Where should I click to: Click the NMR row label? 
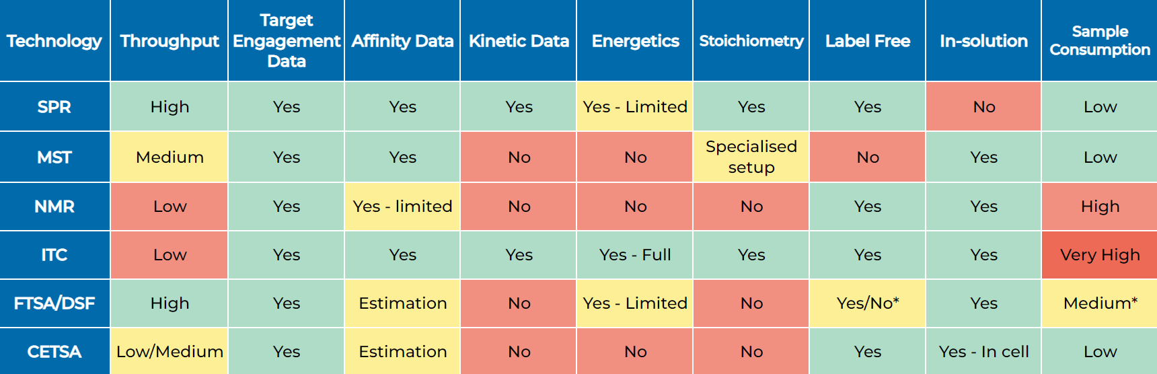point(54,207)
